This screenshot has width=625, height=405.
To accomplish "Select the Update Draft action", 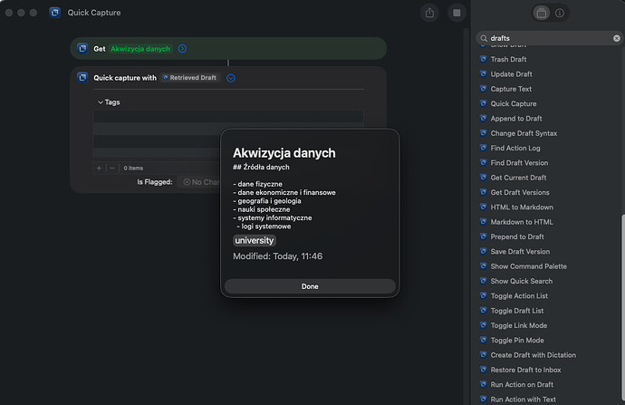I will 511,74.
